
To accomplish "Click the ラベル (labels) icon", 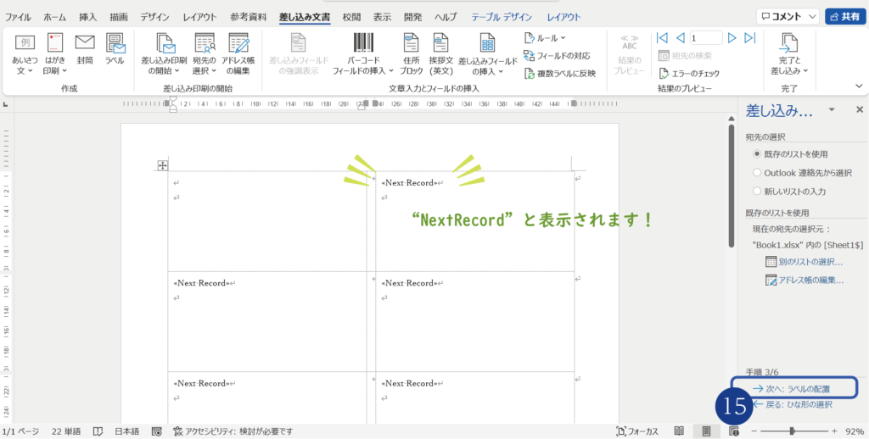I will 115,51.
